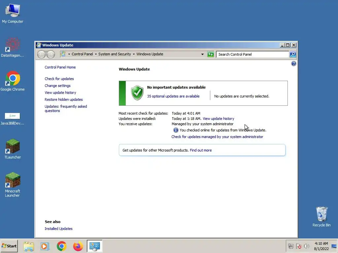This screenshot has width=338, height=253.
Task: Click View update history next to 1:18 AM
Action: pyautogui.click(x=219, y=119)
